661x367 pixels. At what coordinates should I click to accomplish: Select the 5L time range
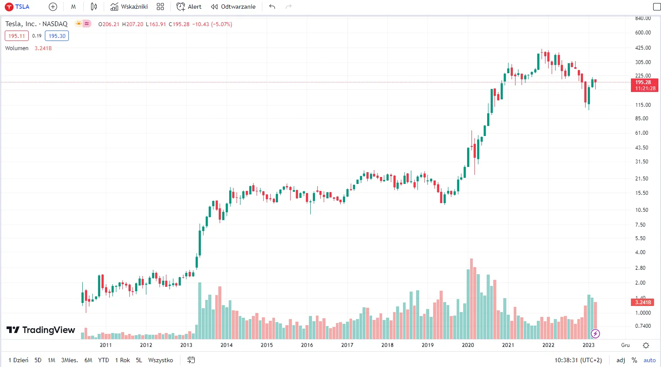139,360
